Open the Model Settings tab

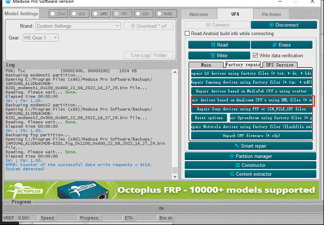[21, 14]
